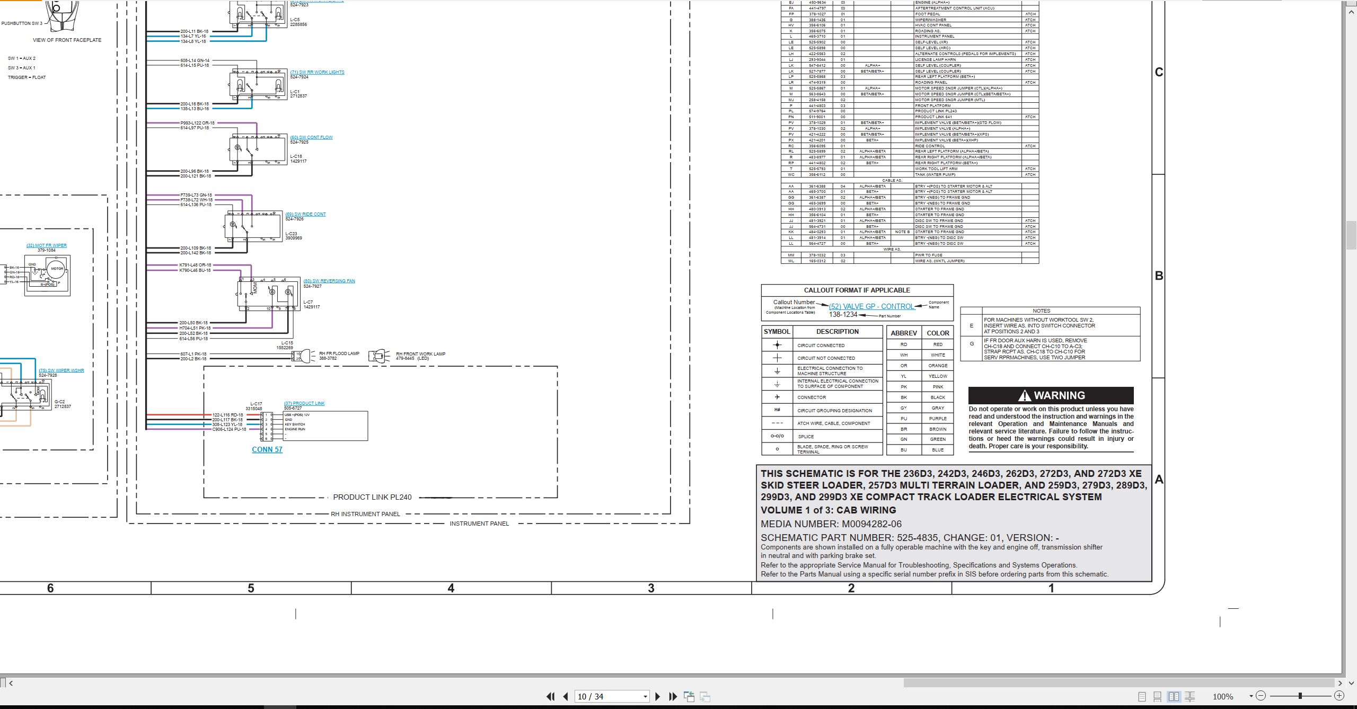Open the (69) SW RIDE CONT link
This screenshot has height=709, width=1357.
point(305,214)
